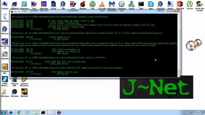Open the Firefox-style browser taskbar icon
Image resolution: width=205 pixels, height=115 pixels.
[11, 112]
